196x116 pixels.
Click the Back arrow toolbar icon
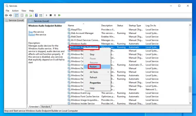point(6,15)
